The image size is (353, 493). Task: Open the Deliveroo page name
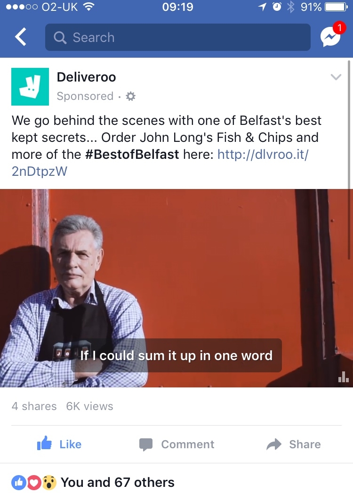[x=86, y=77]
